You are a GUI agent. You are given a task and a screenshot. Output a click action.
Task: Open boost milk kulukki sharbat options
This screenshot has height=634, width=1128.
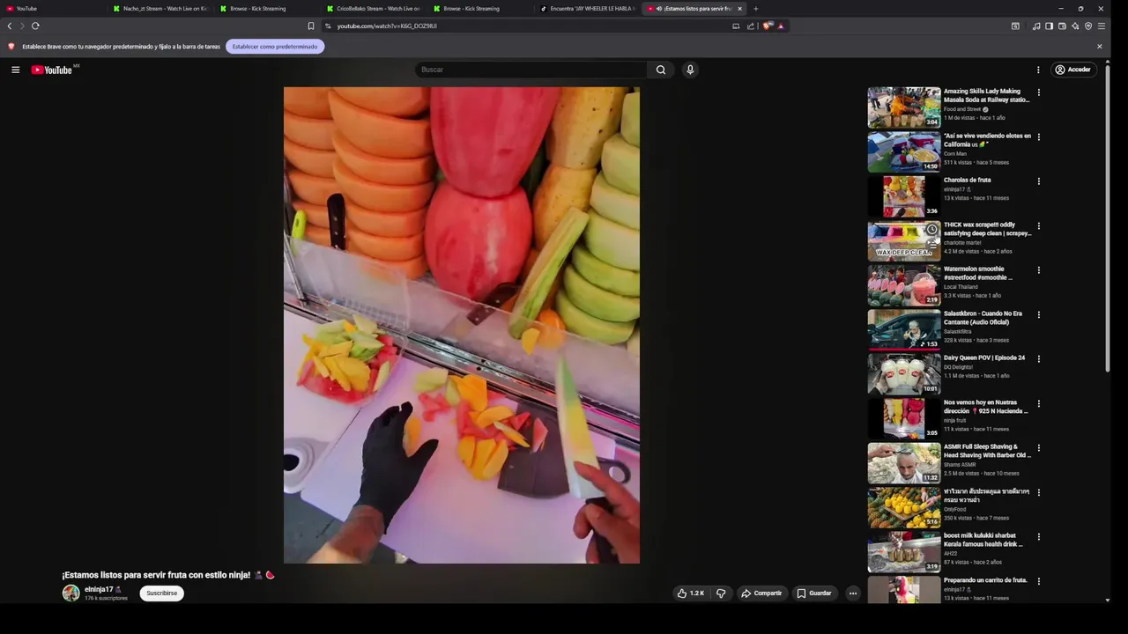click(1038, 537)
